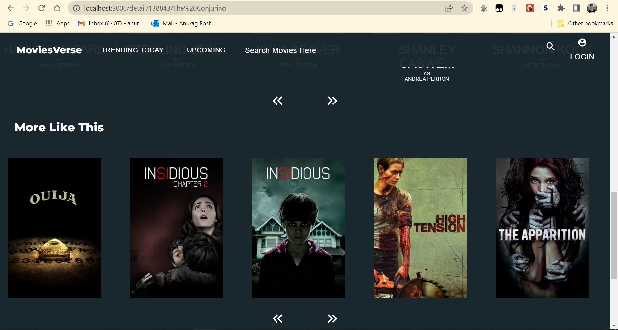Open Chrome profile avatar
This screenshot has width=618, height=330.
[x=592, y=8]
